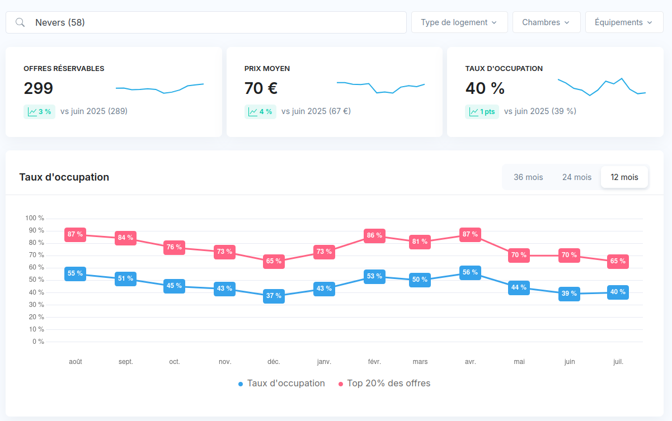The width and height of the screenshot is (672, 421).
Task: Click the 87 % août data point
Action: [75, 235]
